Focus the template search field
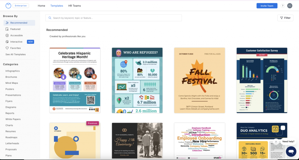 click(114, 18)
